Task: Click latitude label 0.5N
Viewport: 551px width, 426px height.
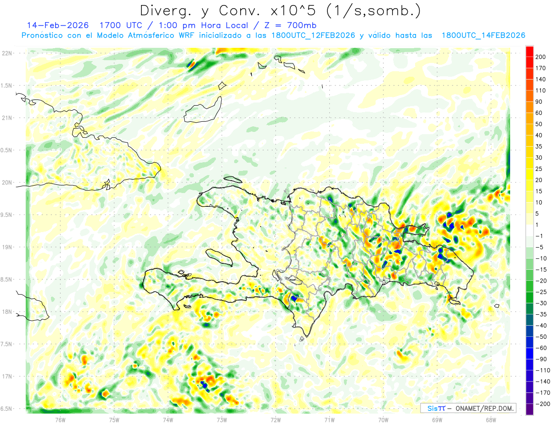Action: [6, 150]
